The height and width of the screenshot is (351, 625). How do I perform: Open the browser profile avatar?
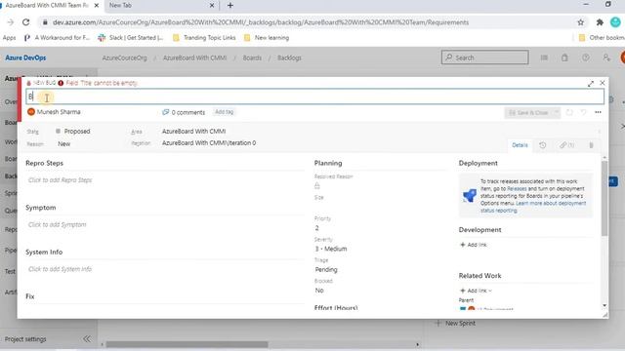[615, 22]
